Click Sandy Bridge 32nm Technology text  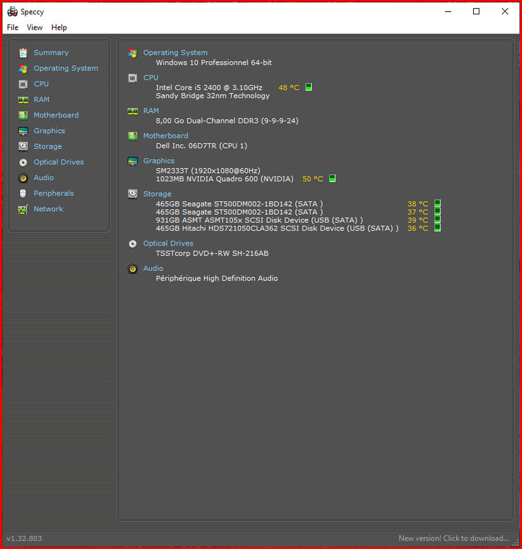tap(213, 95)
